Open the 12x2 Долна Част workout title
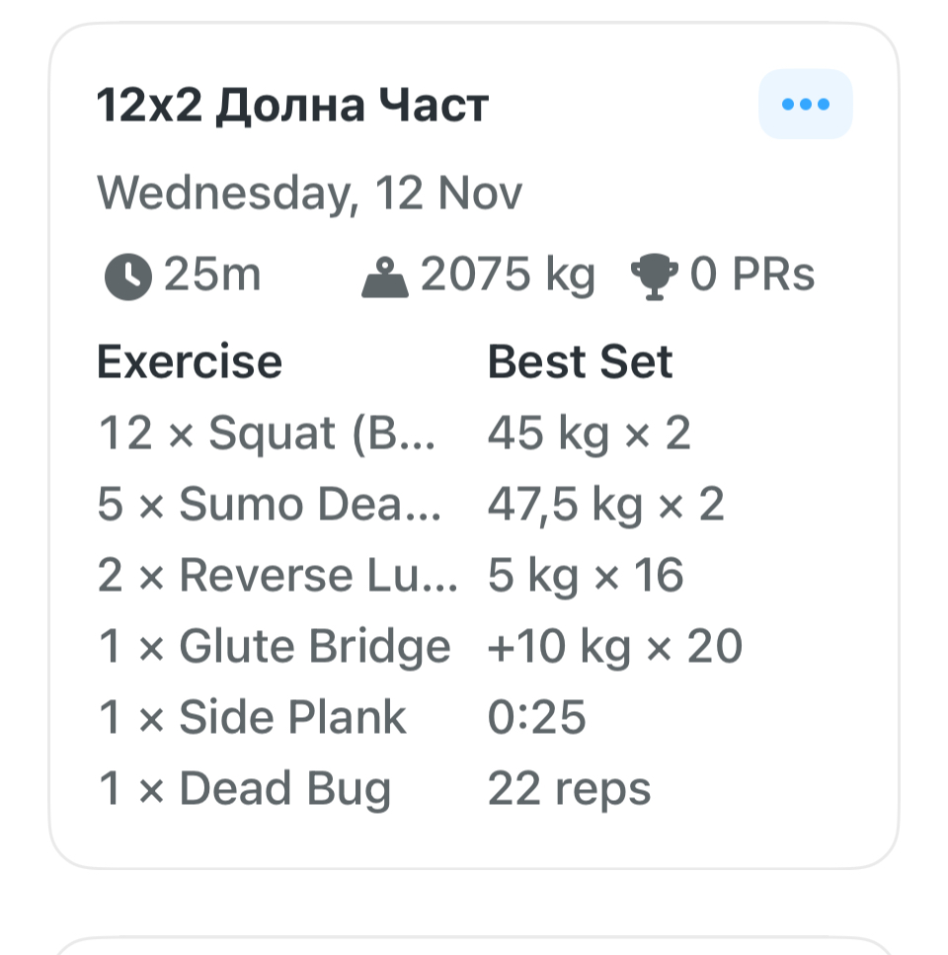The image size is (948, 955). tap(292, 106)
